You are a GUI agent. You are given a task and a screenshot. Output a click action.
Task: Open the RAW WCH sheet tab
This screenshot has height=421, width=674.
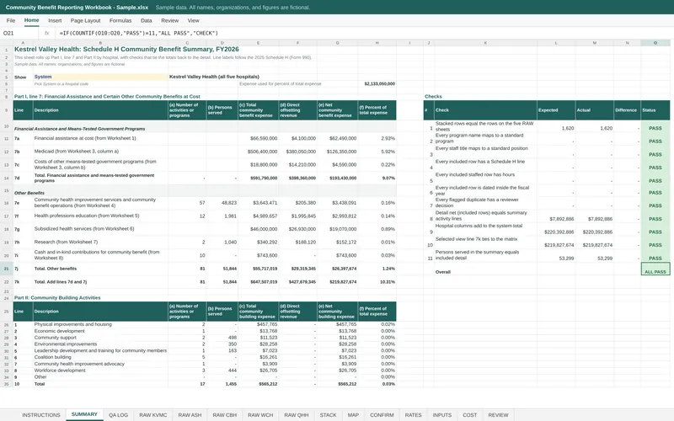260,415
